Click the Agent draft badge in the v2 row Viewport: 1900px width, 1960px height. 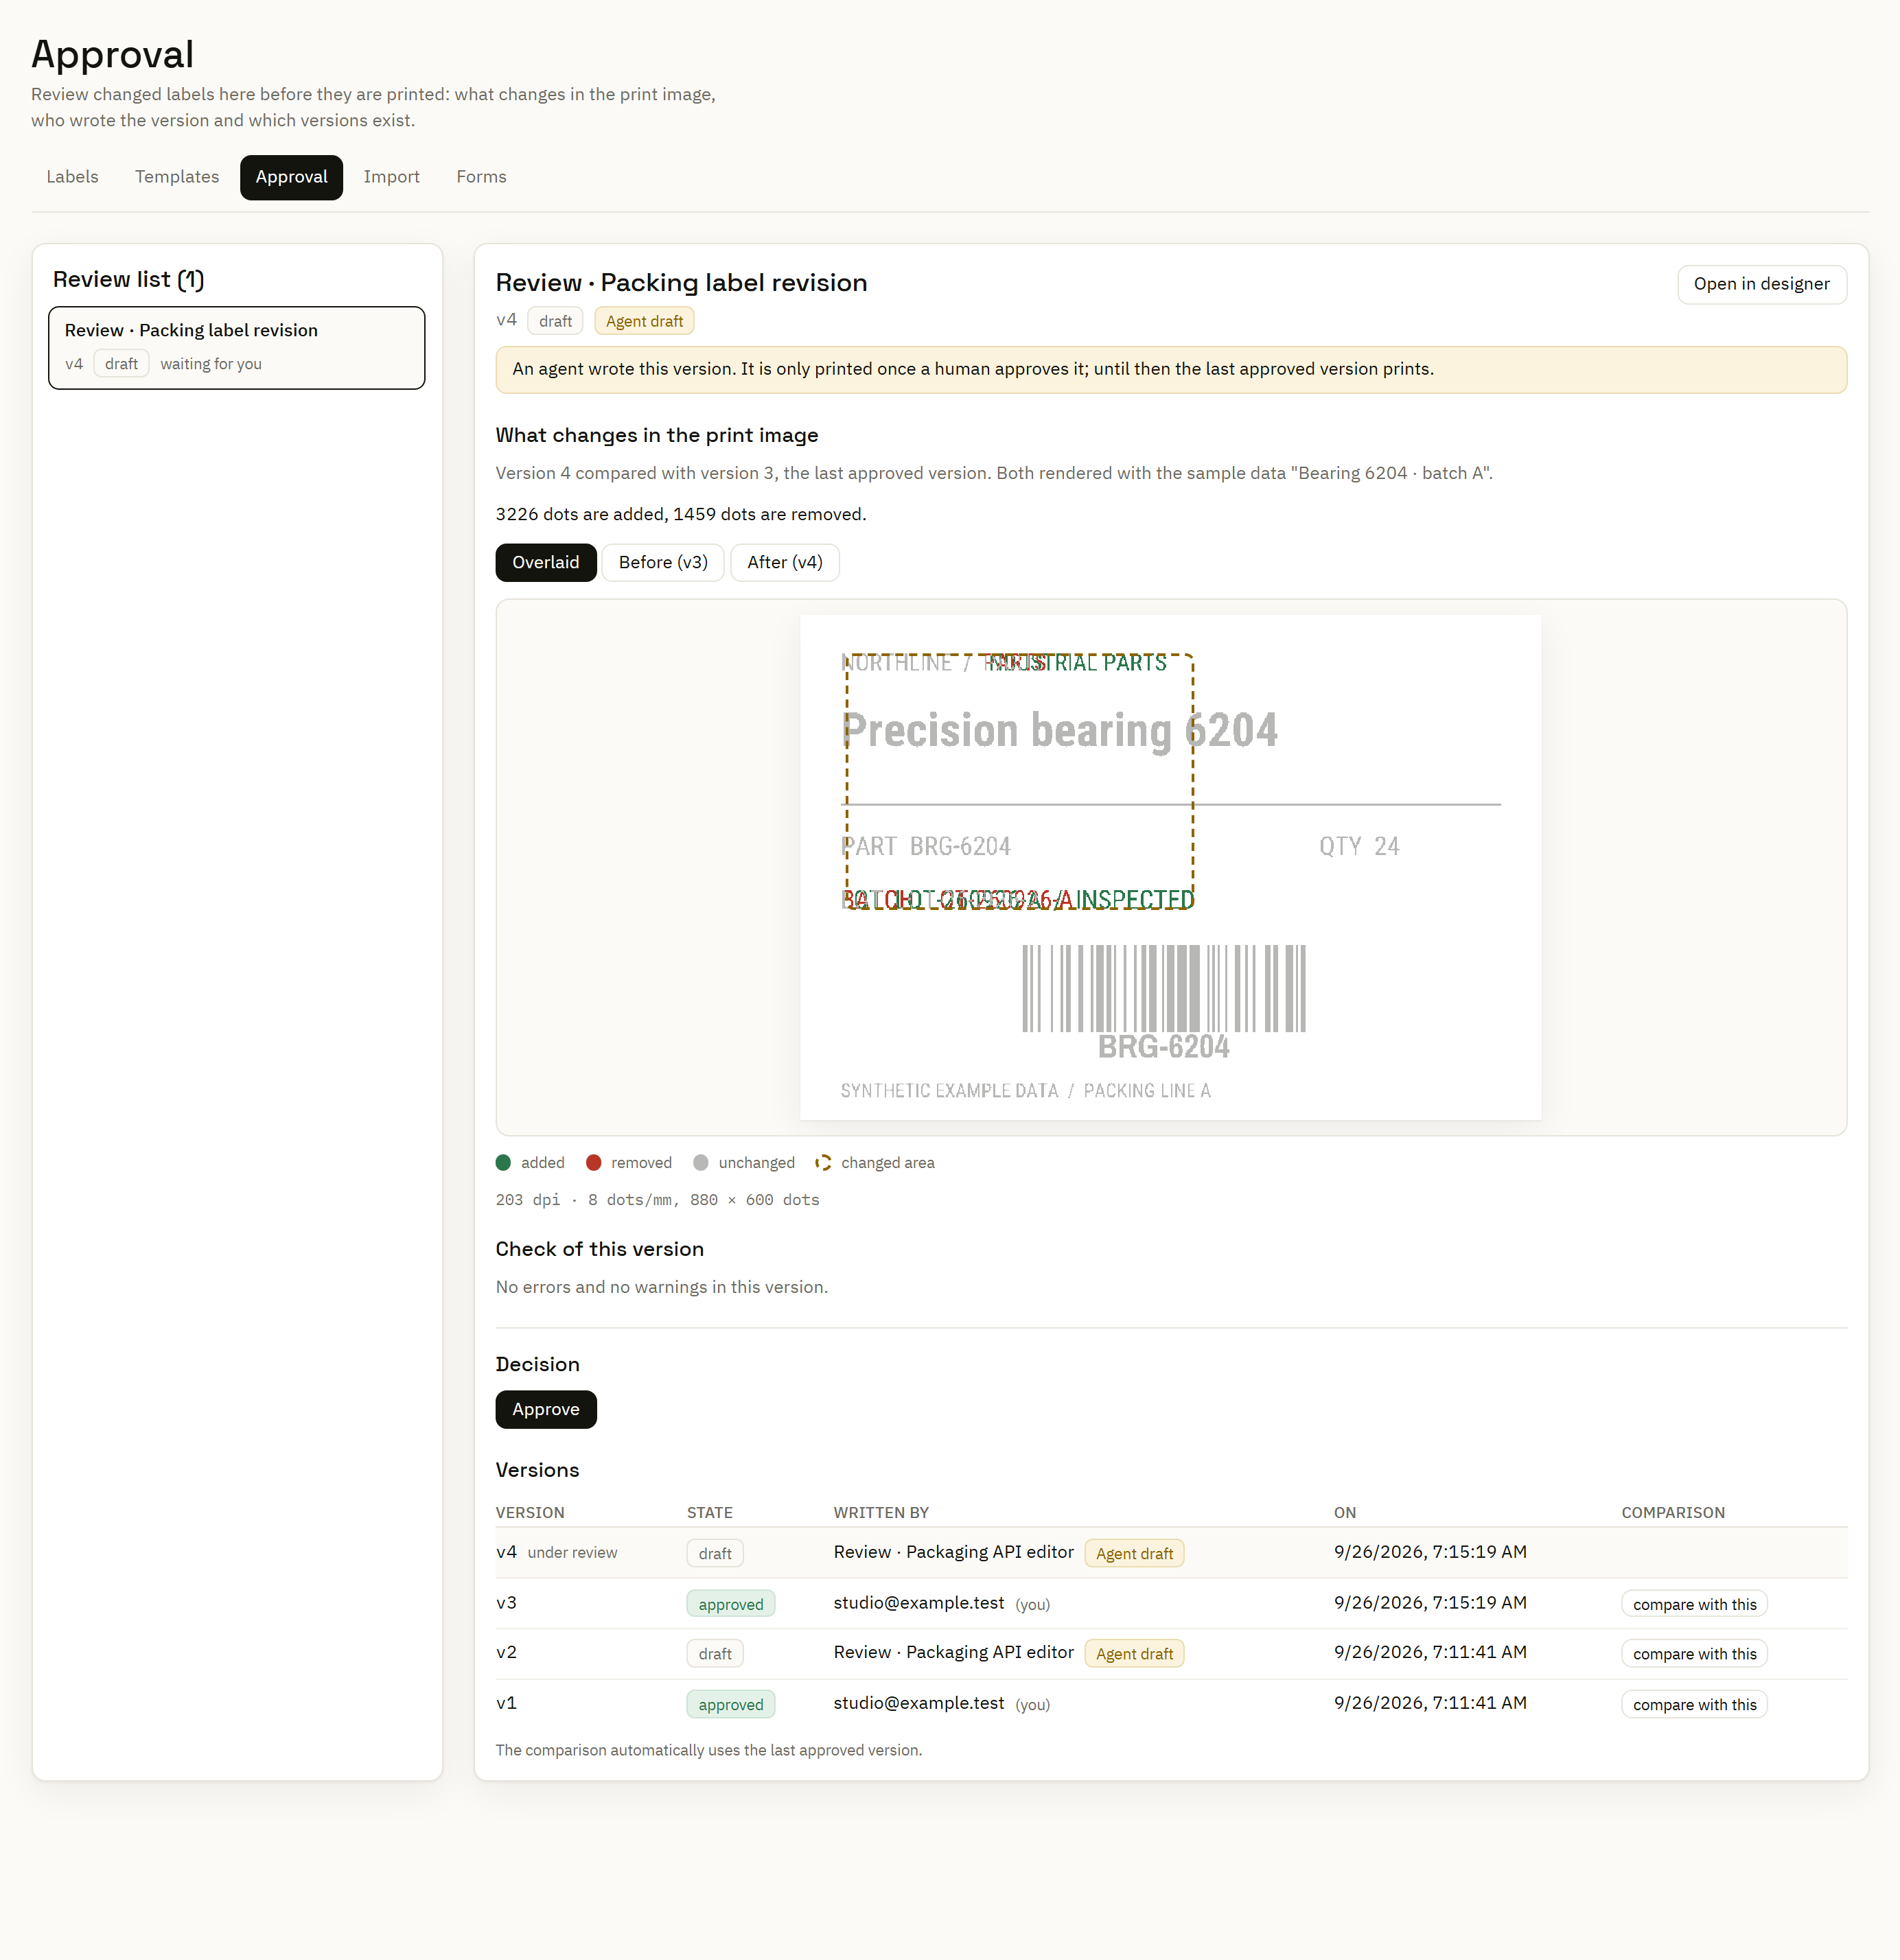(1134, 1653)
